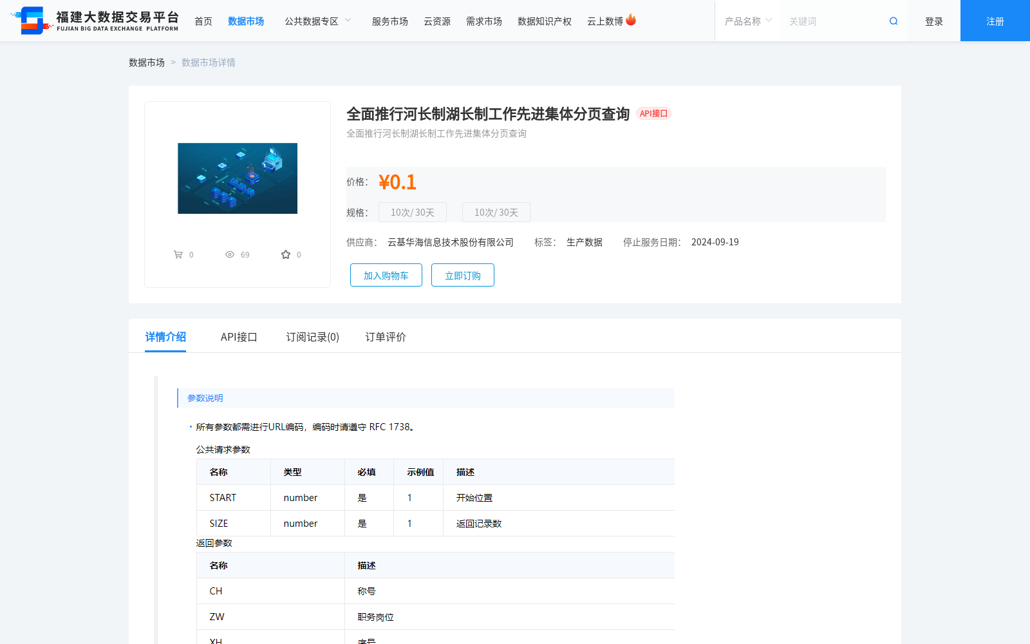Click the product title heading
This screenshot has width=1030, height=644.
[x=488, y=114]
